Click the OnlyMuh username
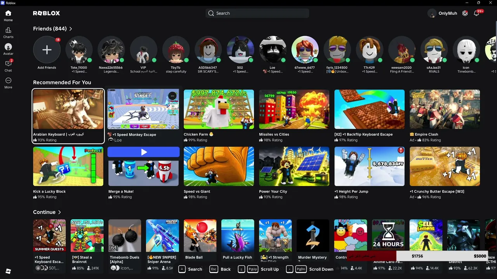This screenshot has height=279, width=497. 448,13
